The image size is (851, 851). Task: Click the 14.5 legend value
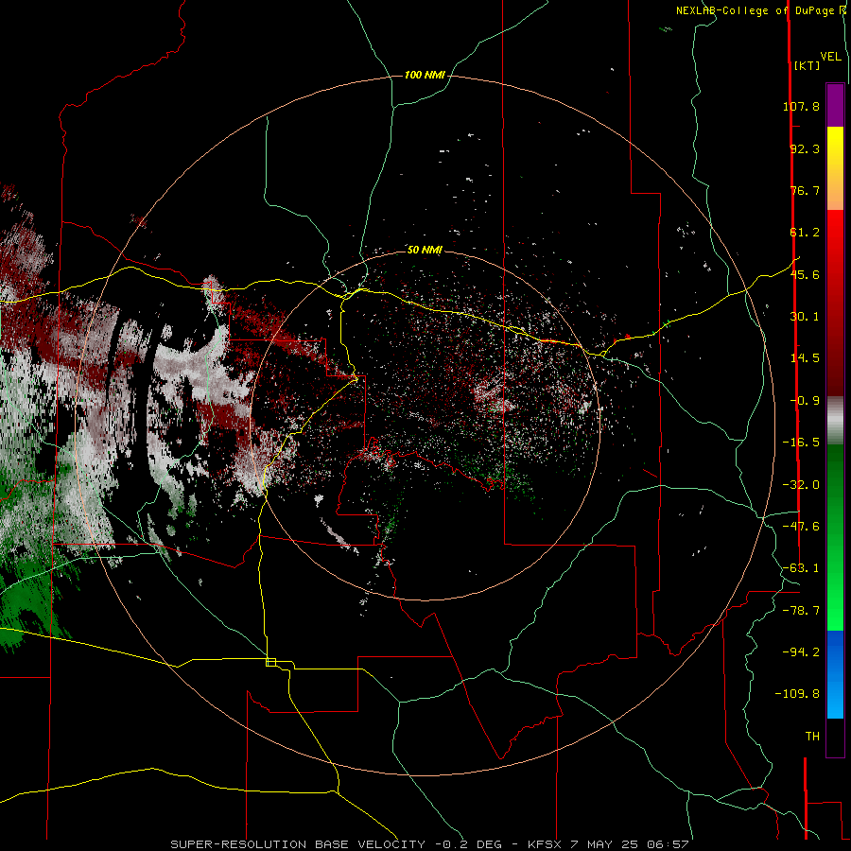pos(805,358)
